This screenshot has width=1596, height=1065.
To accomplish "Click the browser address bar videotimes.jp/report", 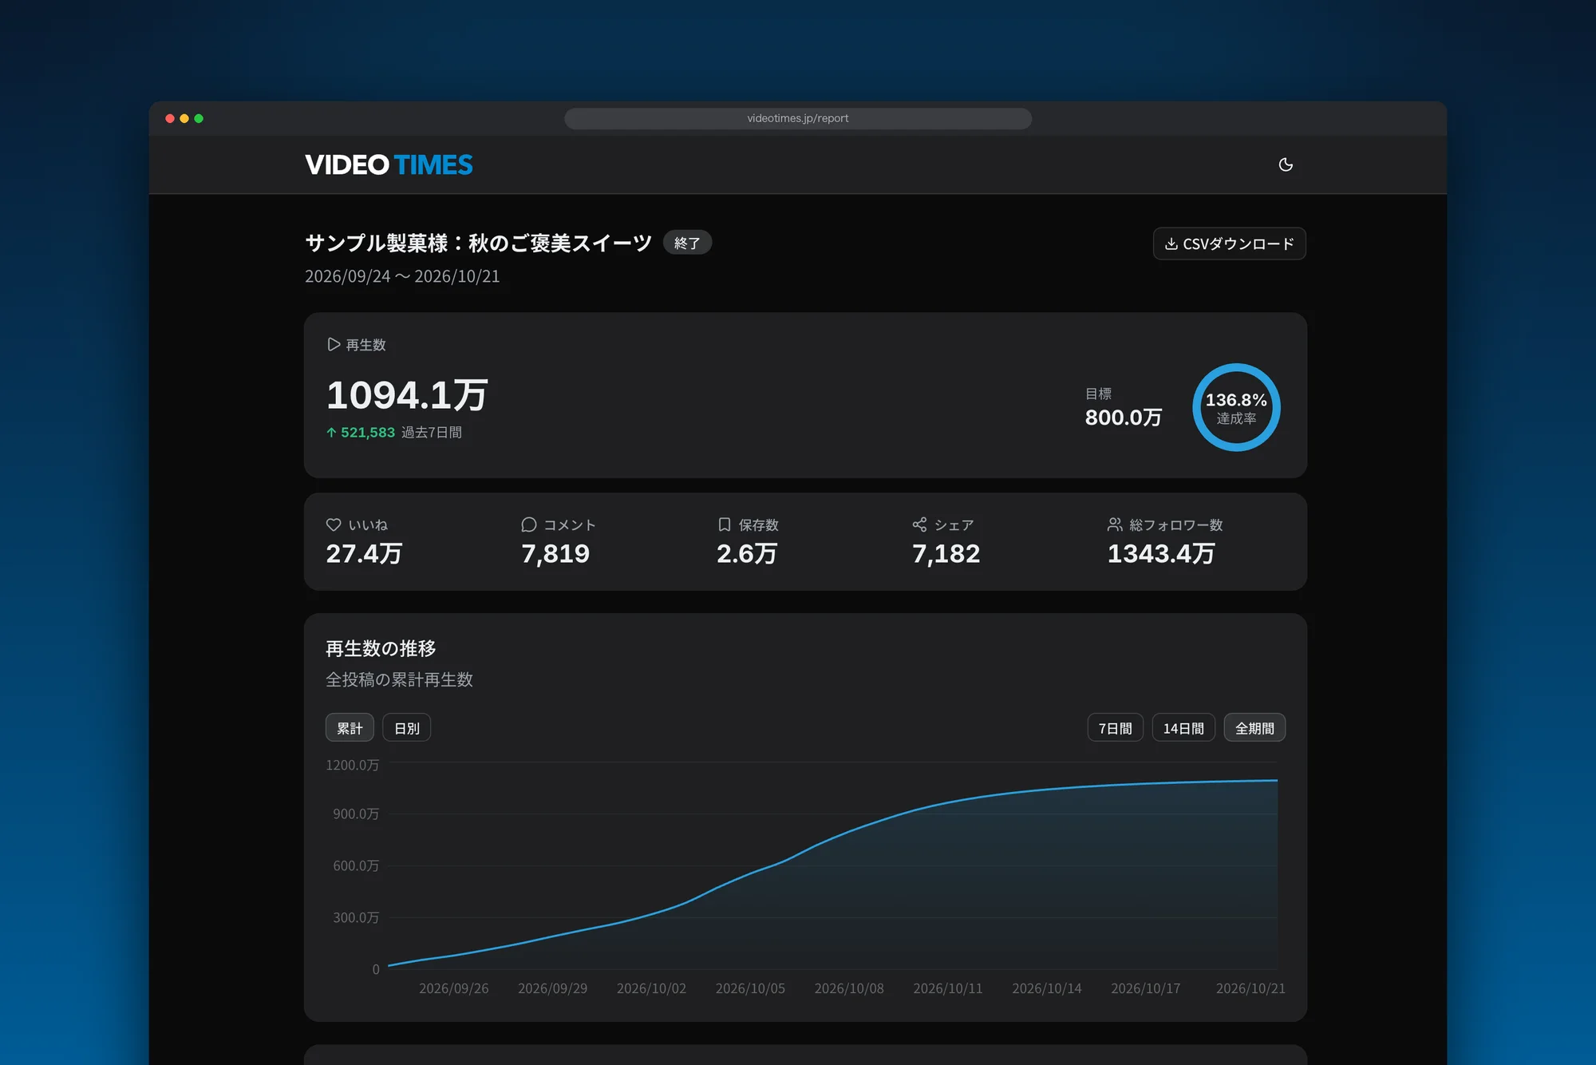I will pos(798,118).
